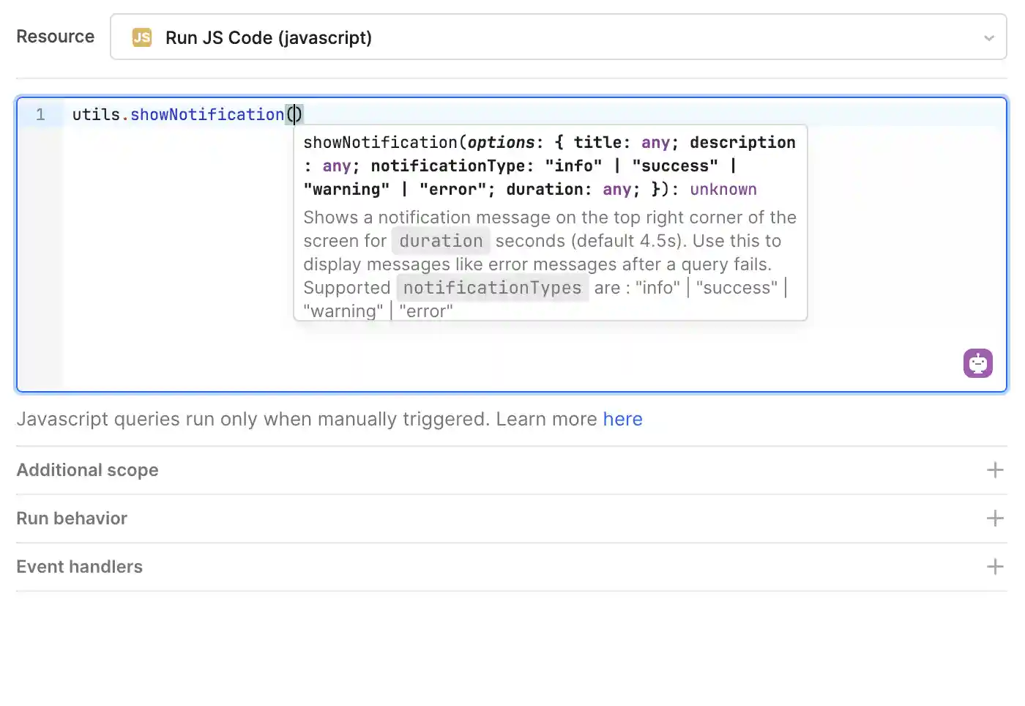This screenshot has width=1025, height=706.
Task: Click the Resource field label
Action: tap(56, 37)
